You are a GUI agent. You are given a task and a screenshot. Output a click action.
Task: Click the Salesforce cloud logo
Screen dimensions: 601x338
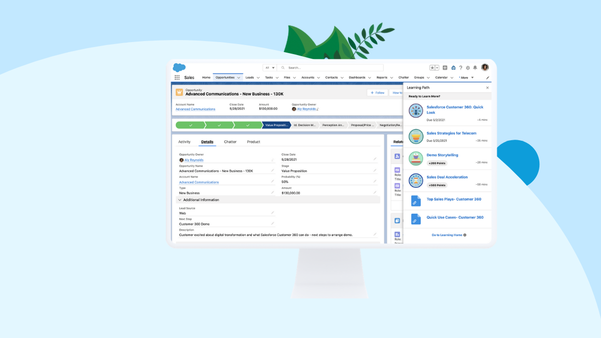coord(179,68)
